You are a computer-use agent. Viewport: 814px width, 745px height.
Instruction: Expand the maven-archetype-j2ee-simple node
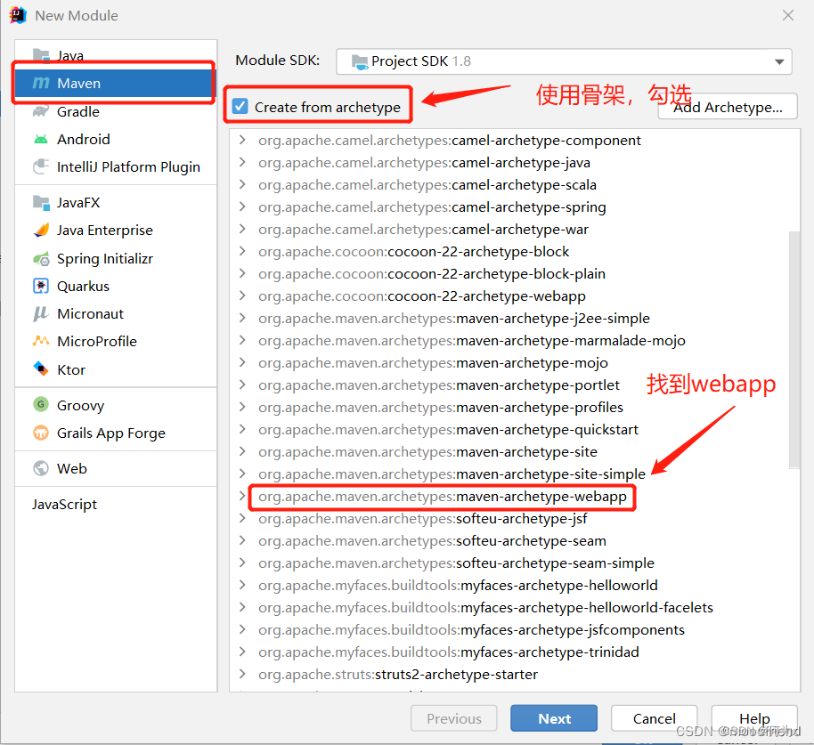[242, 318]
